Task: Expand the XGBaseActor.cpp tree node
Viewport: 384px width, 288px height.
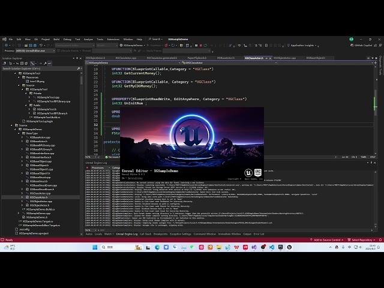Action: [23, 137]
